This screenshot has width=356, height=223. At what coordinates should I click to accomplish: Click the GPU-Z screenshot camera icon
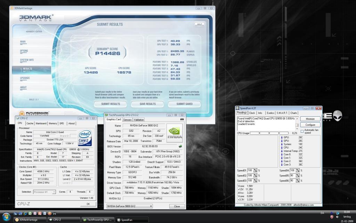point(182,119)
